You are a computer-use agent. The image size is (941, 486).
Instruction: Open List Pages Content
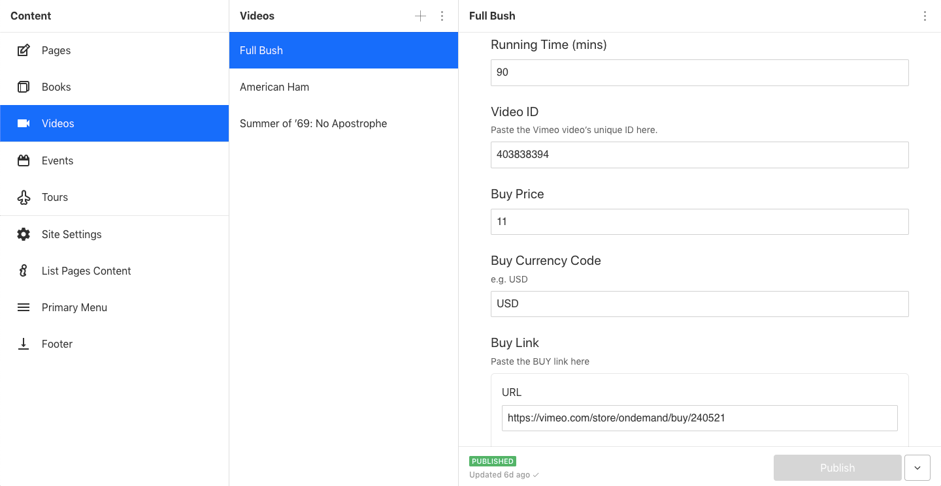[x=114, y=271]
